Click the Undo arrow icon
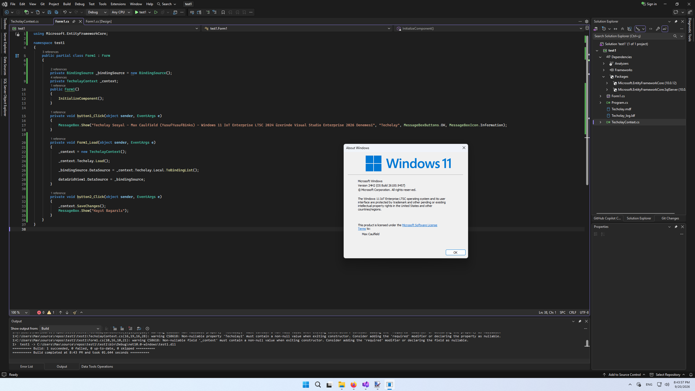Image resolution: width=695 pixels, height=391 pixels. (65, 12)
